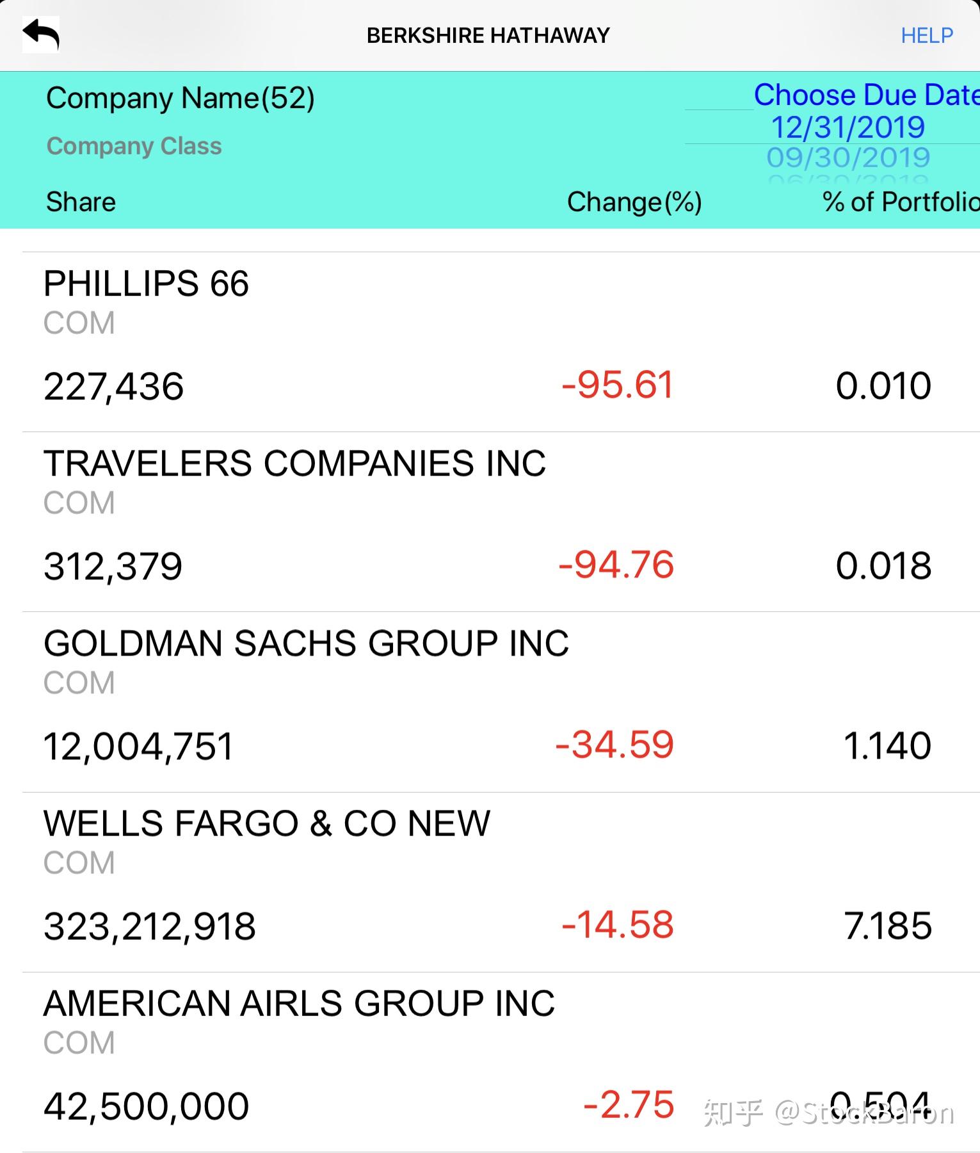The width and height of the screenshot is (980, 1153).
Task: Tap the -95.61 change value
Action: coord(618,385)
